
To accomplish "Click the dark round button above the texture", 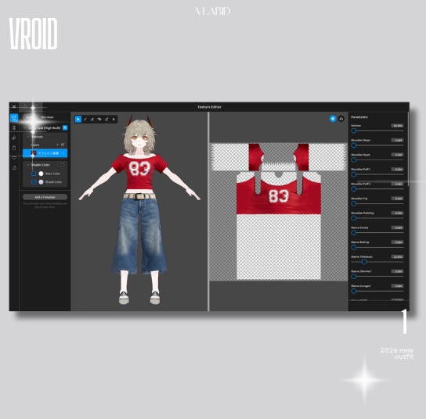I will pyautogui.click(x=341, y=119).
